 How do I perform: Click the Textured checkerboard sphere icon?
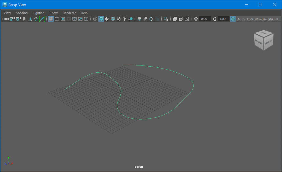click(119, 19)
